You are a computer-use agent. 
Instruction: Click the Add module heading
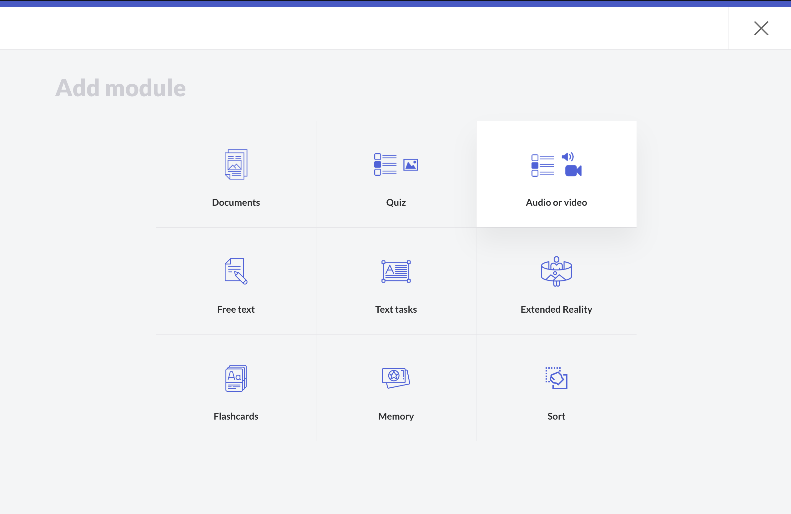click(x=120, y=88)
